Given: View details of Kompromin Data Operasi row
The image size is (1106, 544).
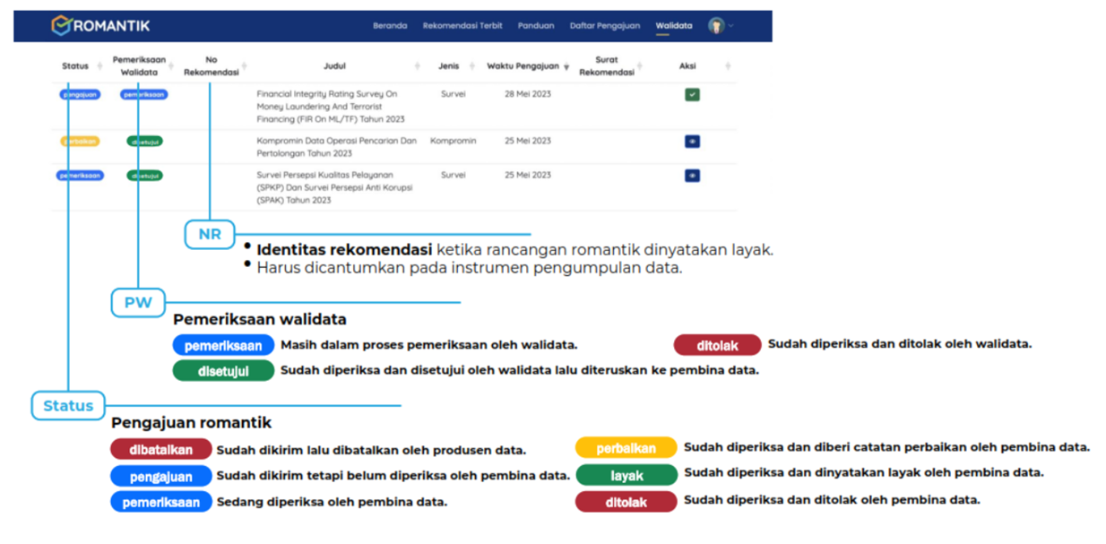Looking at the screenshot, I should pyautogui.click(x=692, y=142).
